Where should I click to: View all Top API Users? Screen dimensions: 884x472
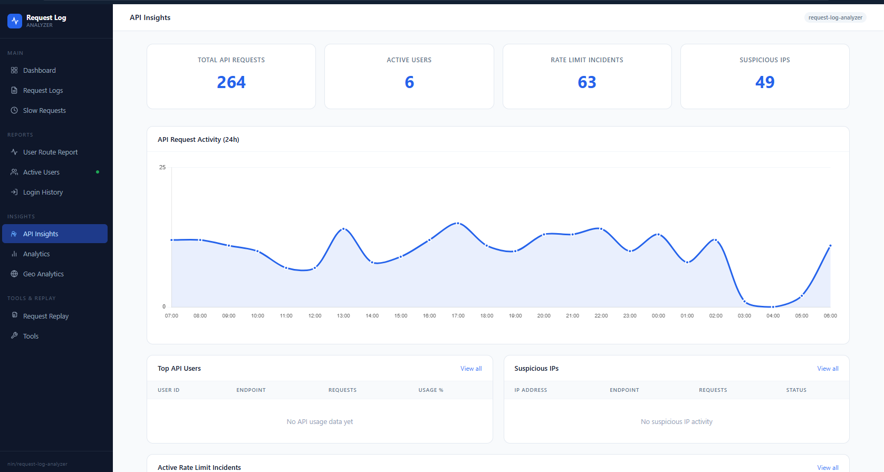click(471, 369)
